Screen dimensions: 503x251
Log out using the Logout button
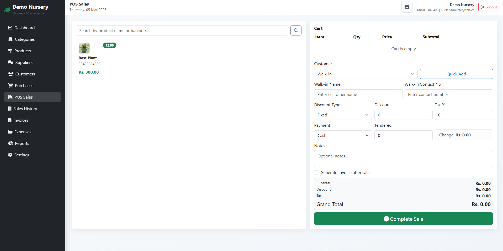coord(489,7)
